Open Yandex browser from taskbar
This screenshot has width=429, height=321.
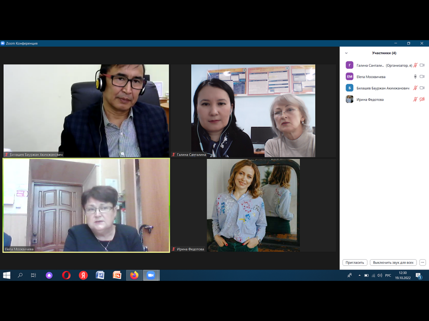83,275
